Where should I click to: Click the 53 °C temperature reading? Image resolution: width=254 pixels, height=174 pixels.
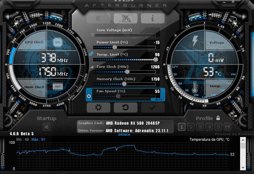coord(212,72)
